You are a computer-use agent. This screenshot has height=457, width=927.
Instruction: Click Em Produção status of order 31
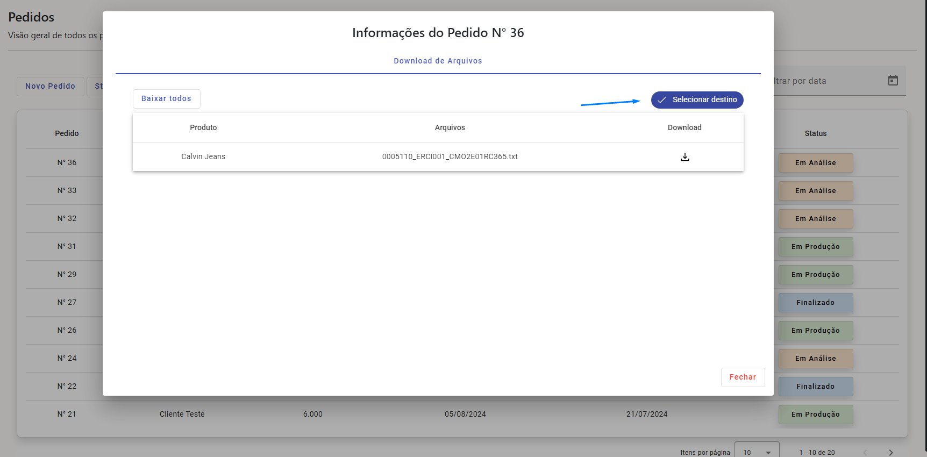pyautogui.click(x=815, y=247)
